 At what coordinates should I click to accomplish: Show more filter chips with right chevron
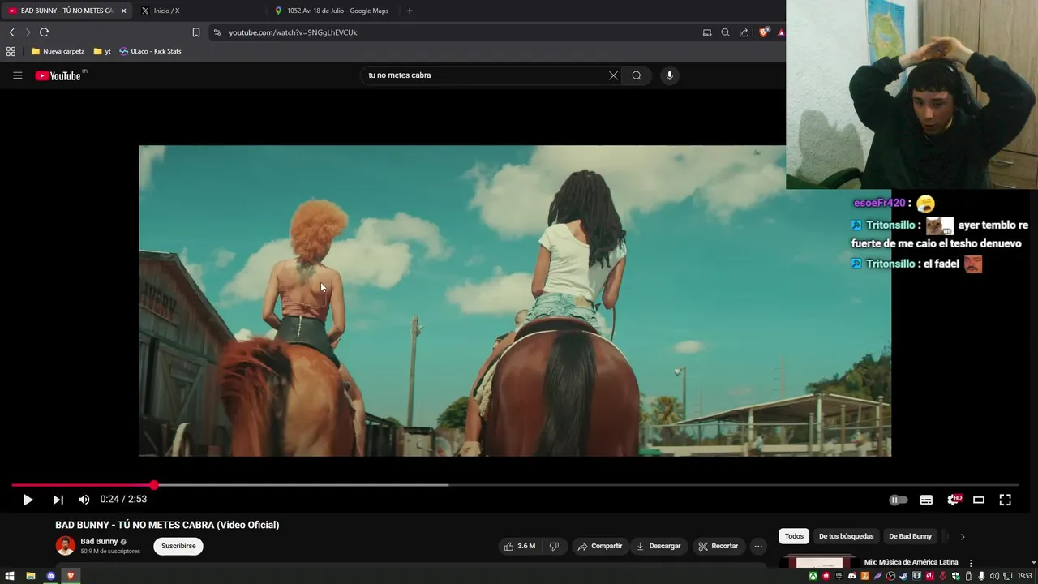963,536
